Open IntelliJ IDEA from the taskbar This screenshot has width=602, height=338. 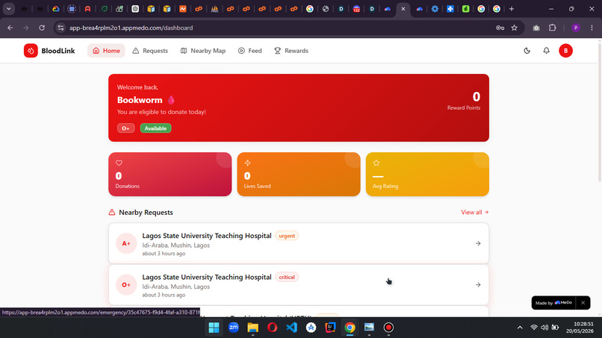tap(330, 328)
